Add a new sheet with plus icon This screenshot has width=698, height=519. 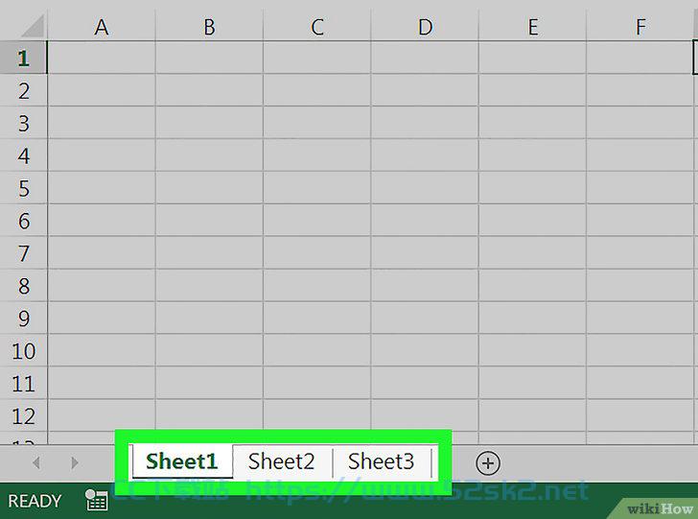(x=488, y=463)
